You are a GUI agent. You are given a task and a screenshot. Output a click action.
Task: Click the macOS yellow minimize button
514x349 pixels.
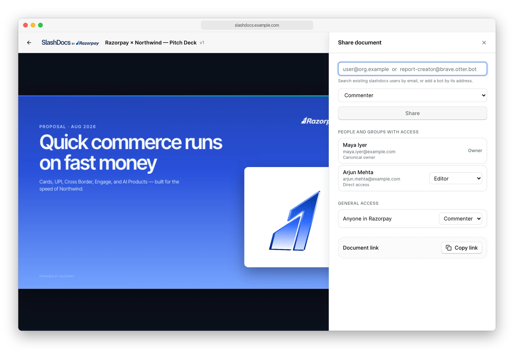(33, 25)
